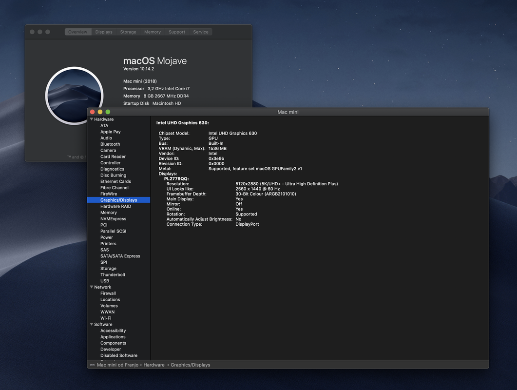Click Mac mini od Franjo in path bar
This screenshot has height=390, width=517.
(x=118, y=365)
